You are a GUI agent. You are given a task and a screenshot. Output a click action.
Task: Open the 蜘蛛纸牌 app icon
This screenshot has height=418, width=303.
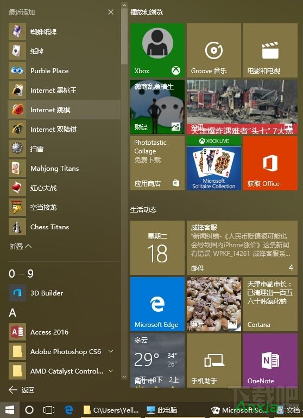(17, 31)
